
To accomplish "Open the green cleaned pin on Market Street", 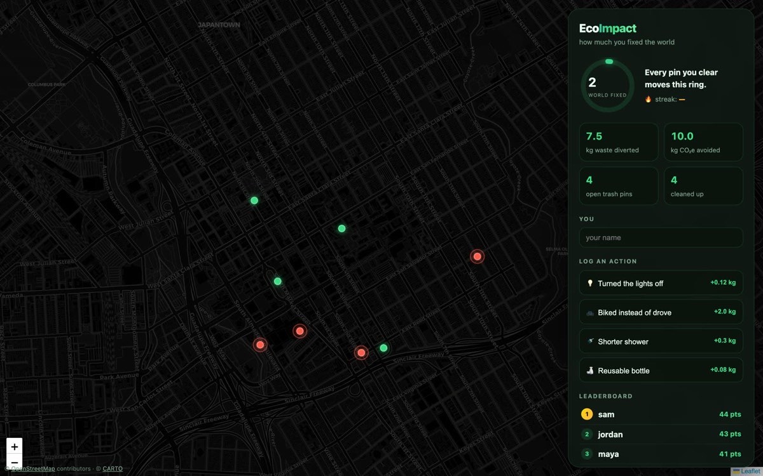I will click(277, 281).
